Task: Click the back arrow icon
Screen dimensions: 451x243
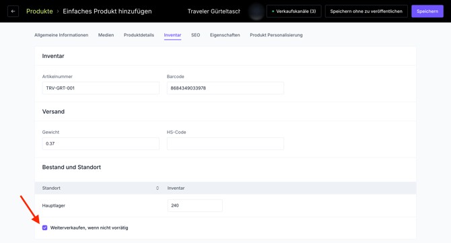Action: pyautogui.click(x=13, y=11)
